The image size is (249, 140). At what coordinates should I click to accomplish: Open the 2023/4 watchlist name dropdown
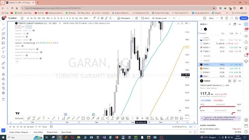[x=204, y=24]
